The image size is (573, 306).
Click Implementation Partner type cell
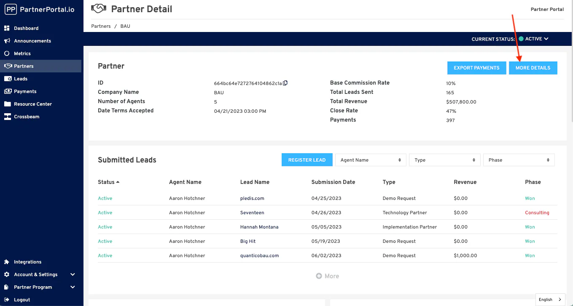coord(410,227)
